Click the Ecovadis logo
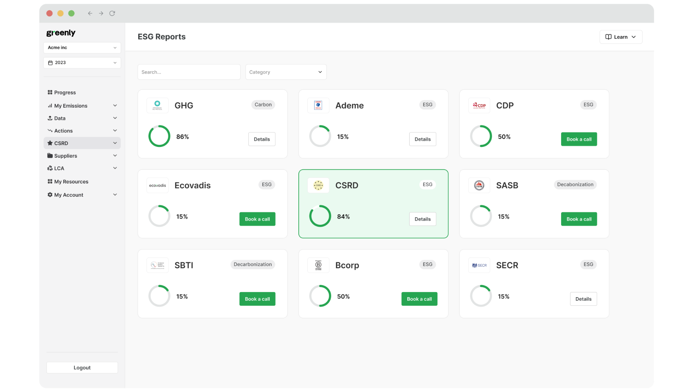 tap(157, 185)
